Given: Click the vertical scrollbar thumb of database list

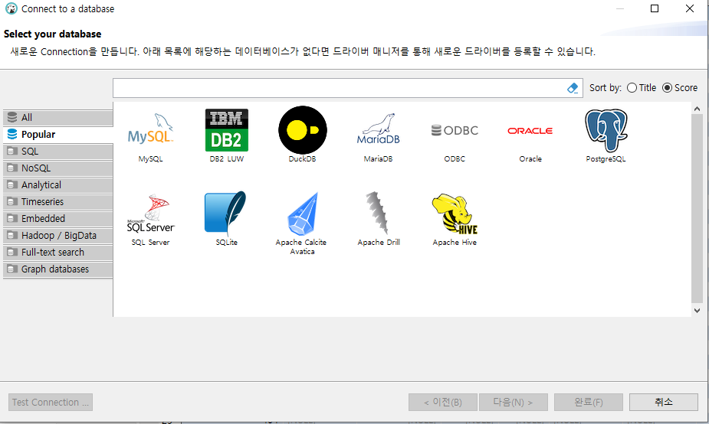Looking at the screenshot, I should tap(697, 209).
